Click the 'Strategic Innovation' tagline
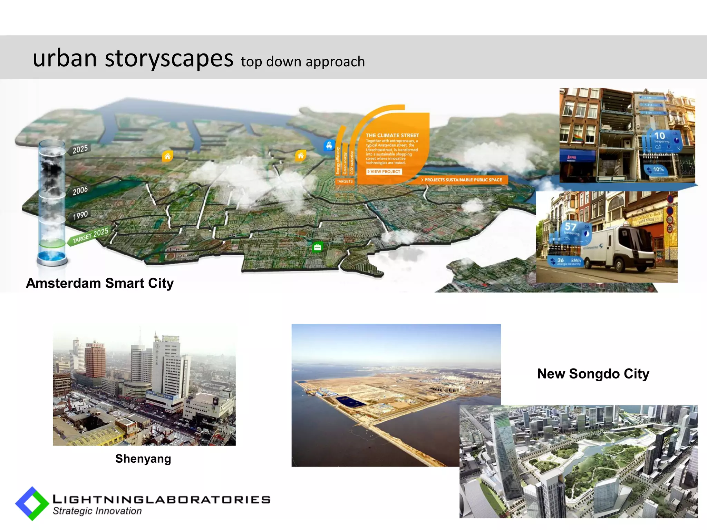707x530 pixels. coord(97,511)
